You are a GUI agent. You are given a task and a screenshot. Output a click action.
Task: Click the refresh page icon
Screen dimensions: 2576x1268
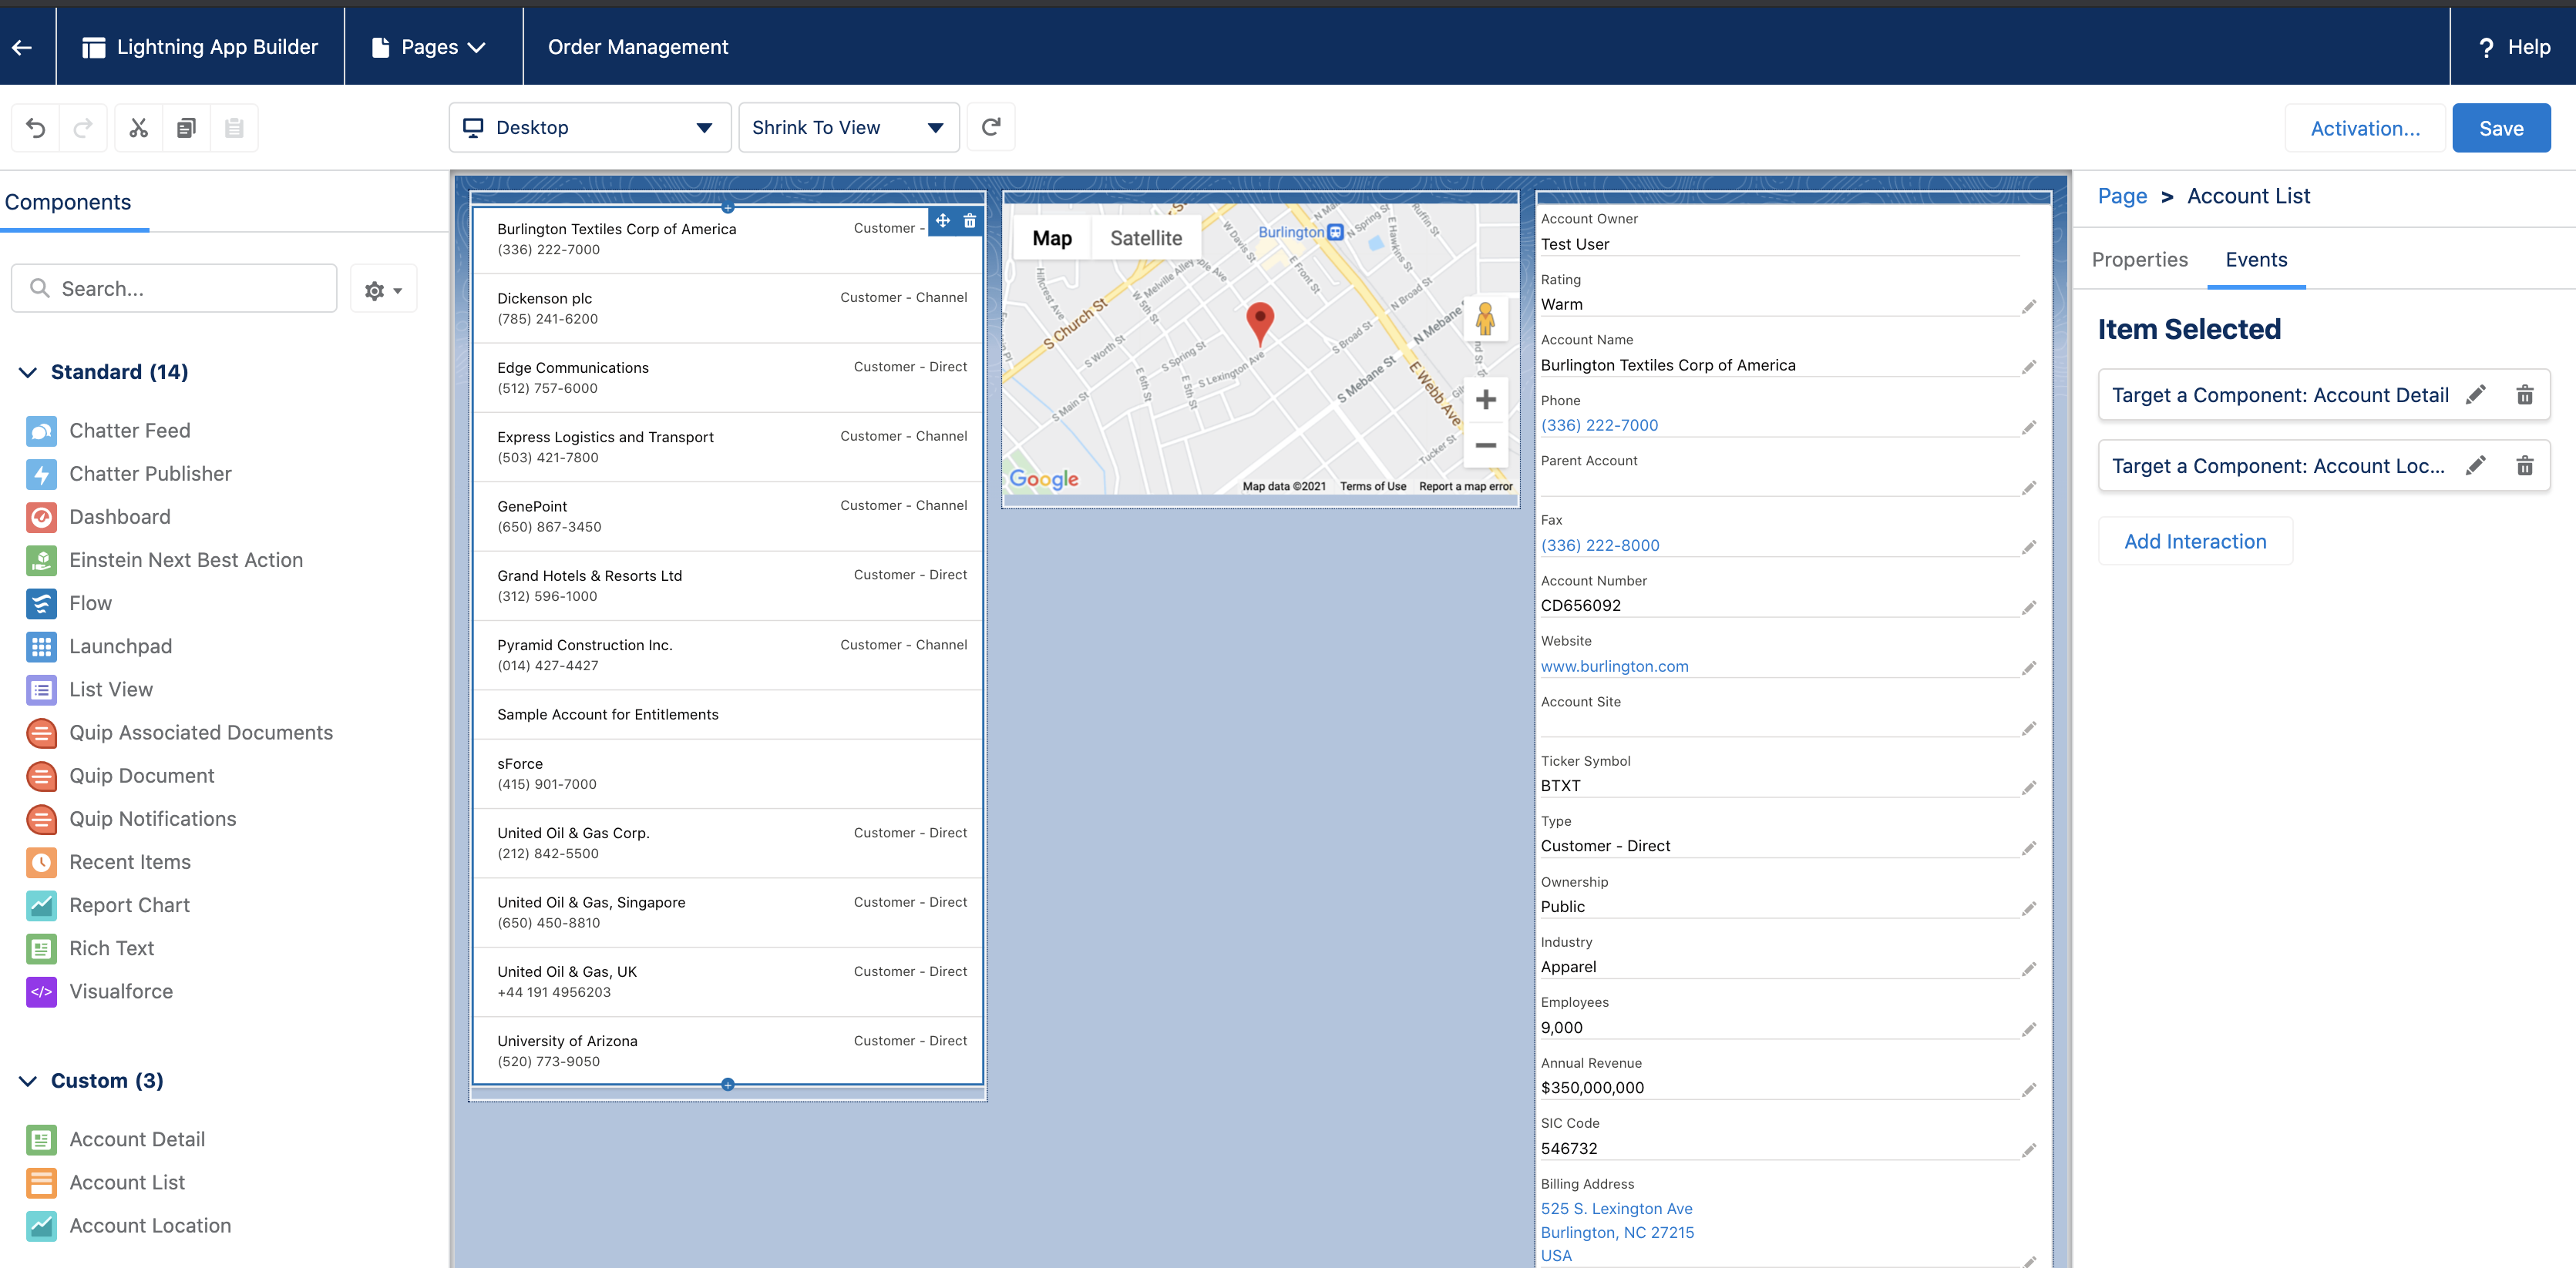point(991,127)
